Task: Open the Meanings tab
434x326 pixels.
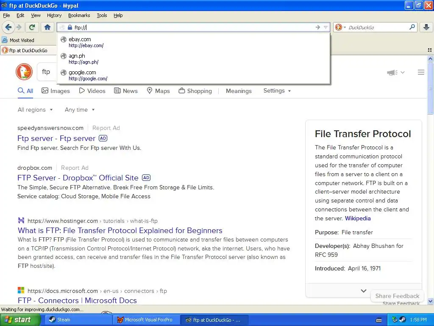Action: 239,91
